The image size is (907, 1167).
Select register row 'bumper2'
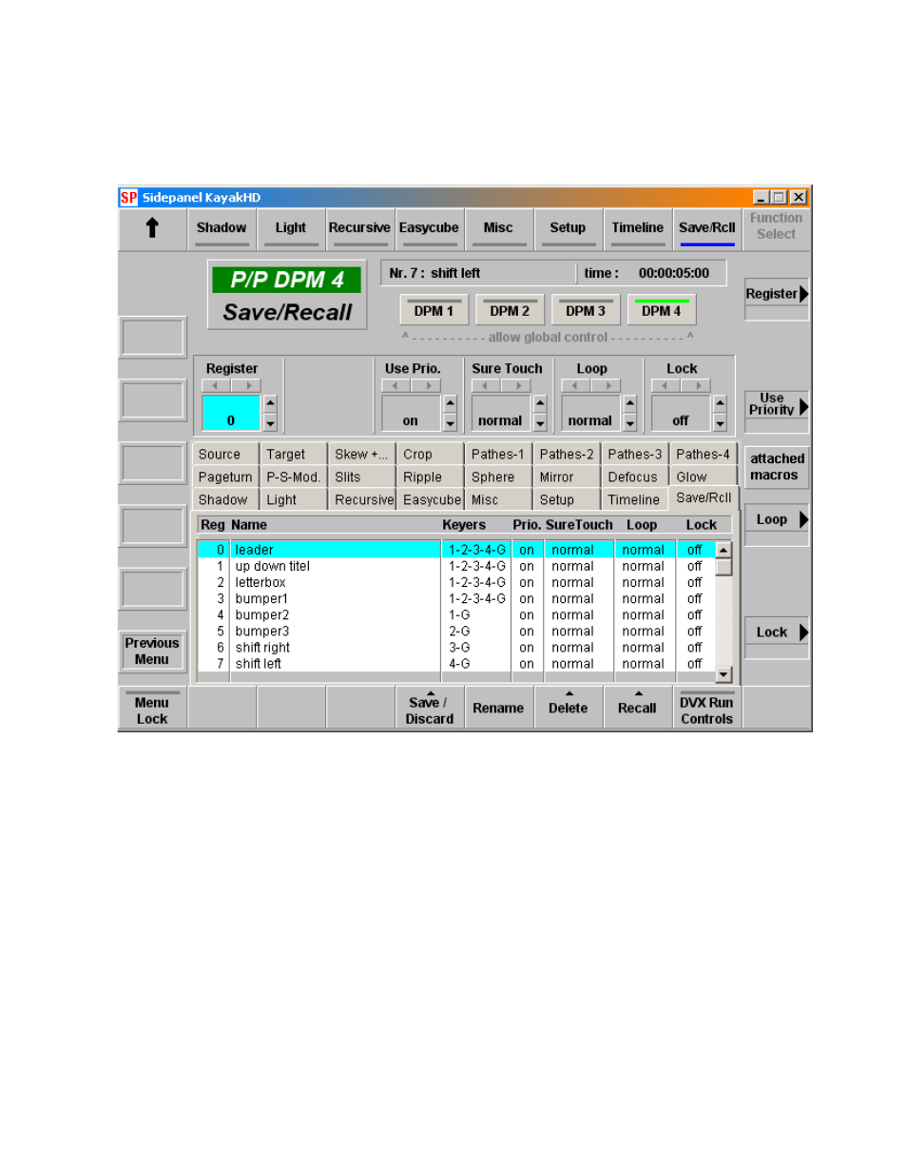coord(456,614)
